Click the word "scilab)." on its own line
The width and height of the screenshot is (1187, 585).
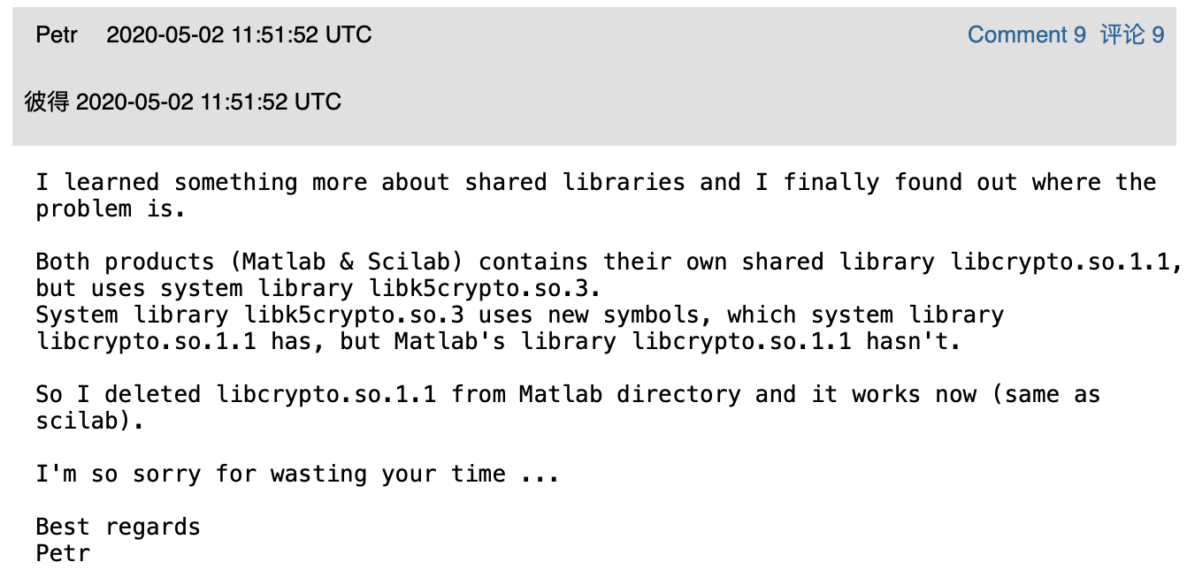click(x=90, y=422)
